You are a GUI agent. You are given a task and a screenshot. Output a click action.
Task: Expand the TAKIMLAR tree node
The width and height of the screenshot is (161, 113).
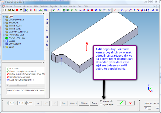(4, 23)
